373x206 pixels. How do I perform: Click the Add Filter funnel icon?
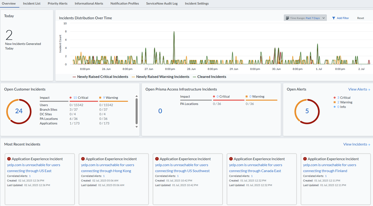click(334, 18)
